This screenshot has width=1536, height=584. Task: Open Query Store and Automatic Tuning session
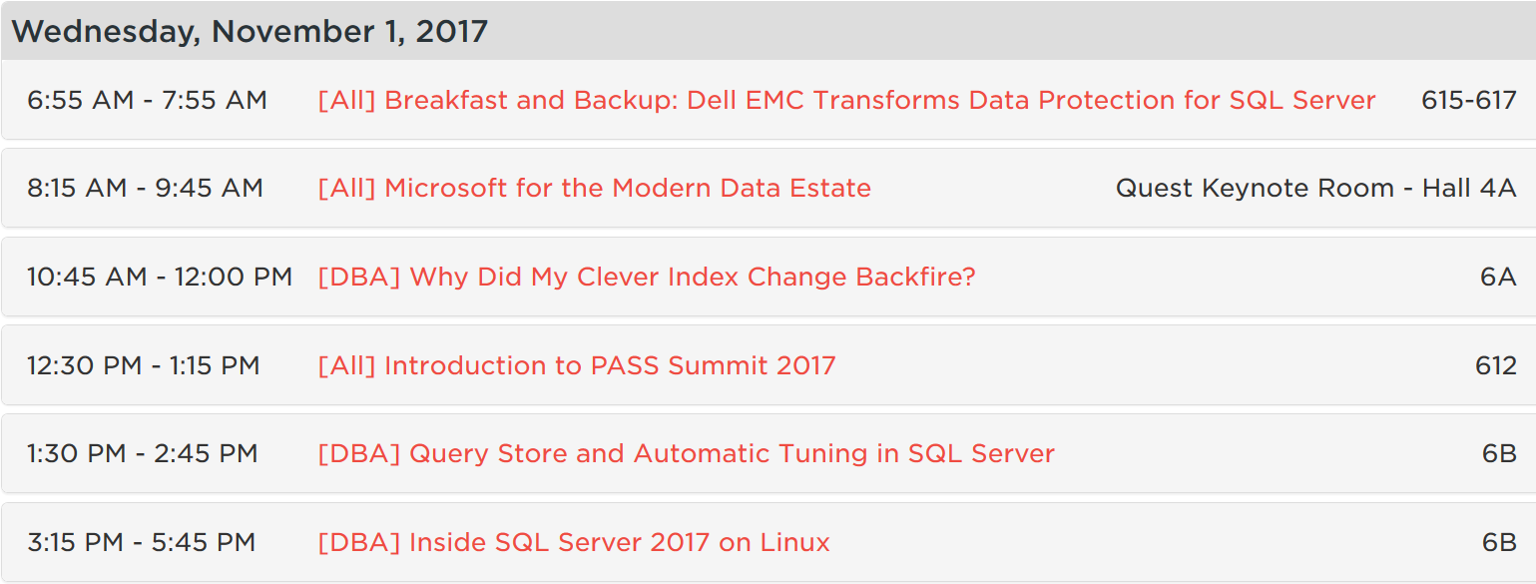(x=686, y=454)
